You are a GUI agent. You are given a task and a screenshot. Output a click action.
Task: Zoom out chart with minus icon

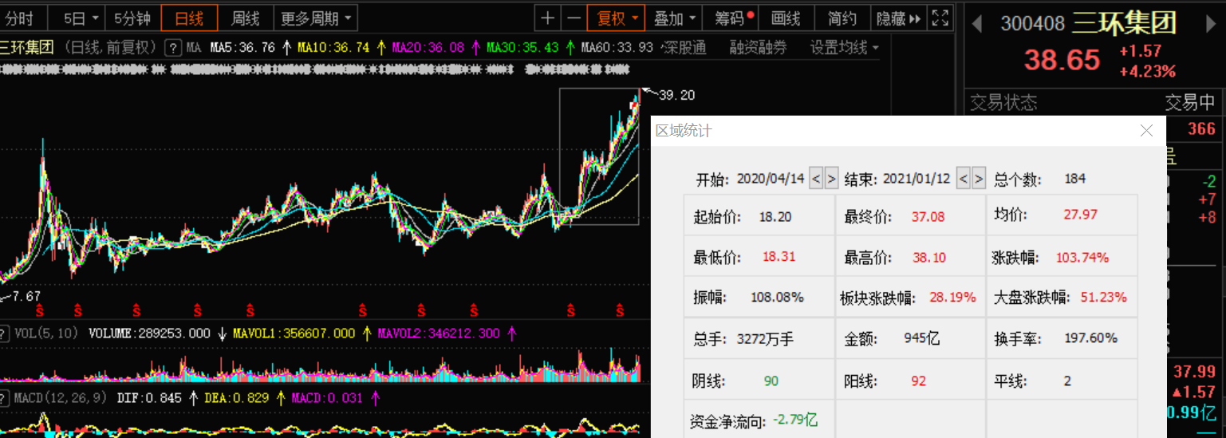point(574,18)
